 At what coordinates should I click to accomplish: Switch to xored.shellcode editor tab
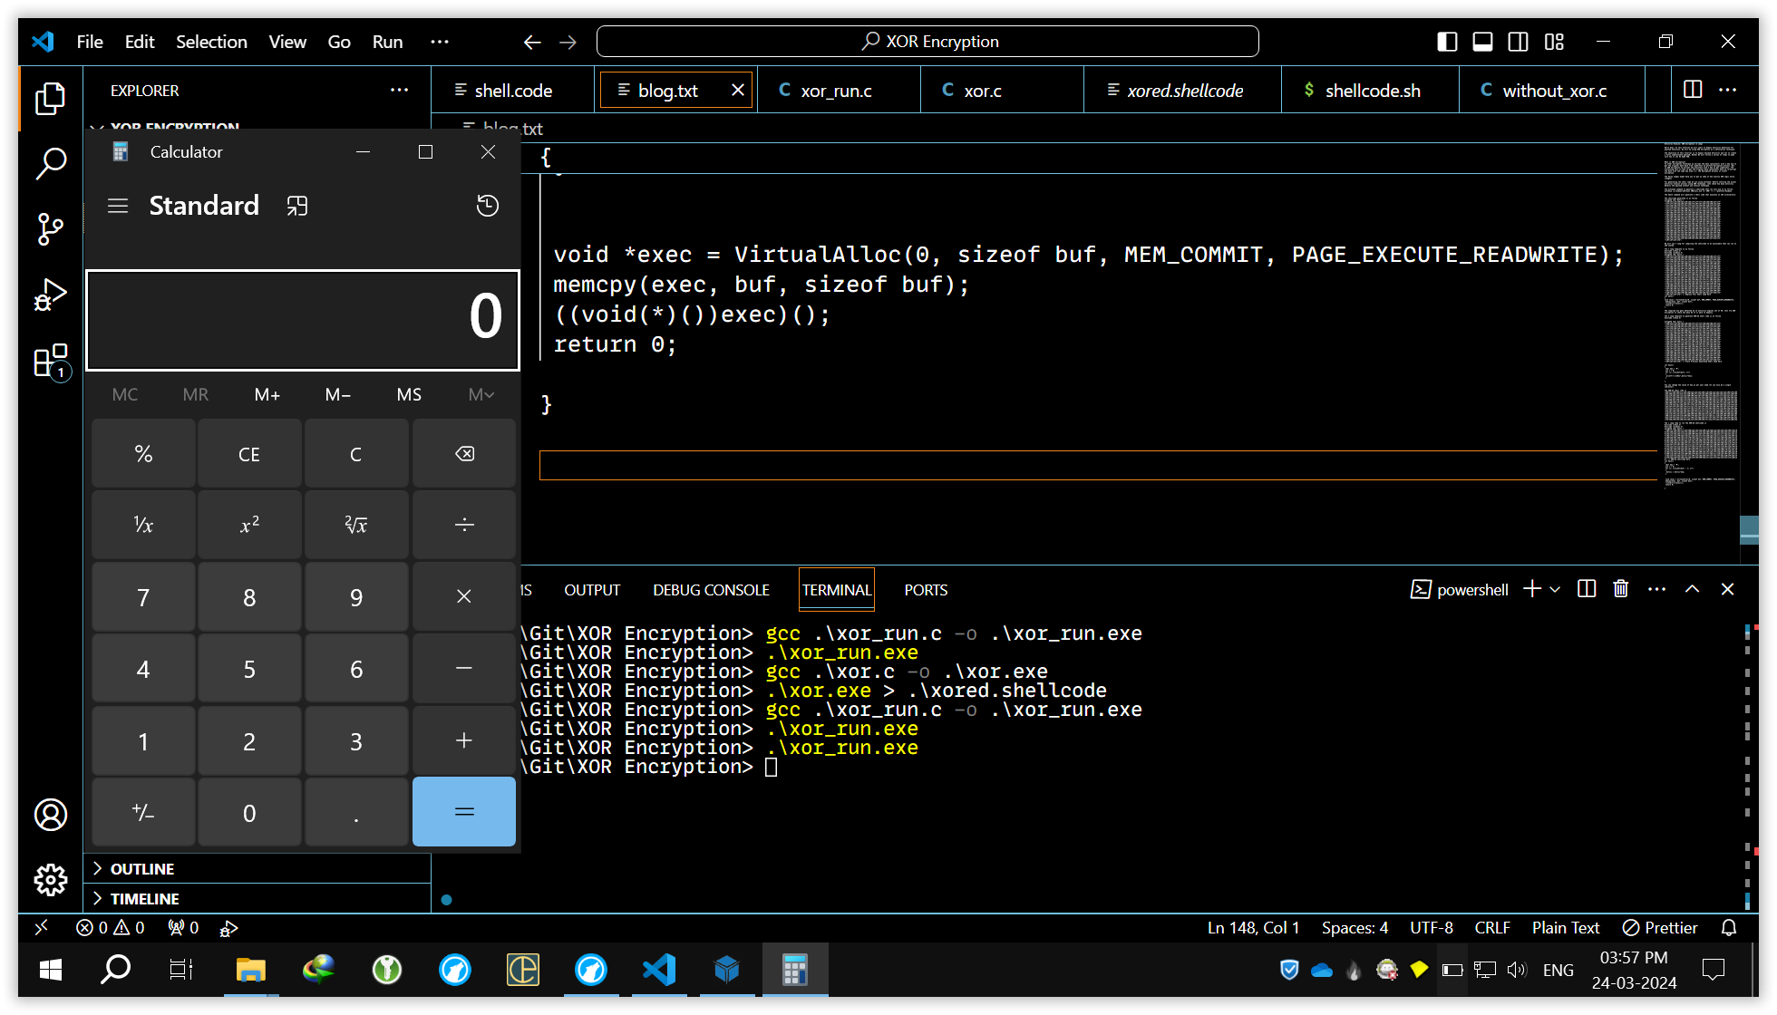coord(1184,91)
